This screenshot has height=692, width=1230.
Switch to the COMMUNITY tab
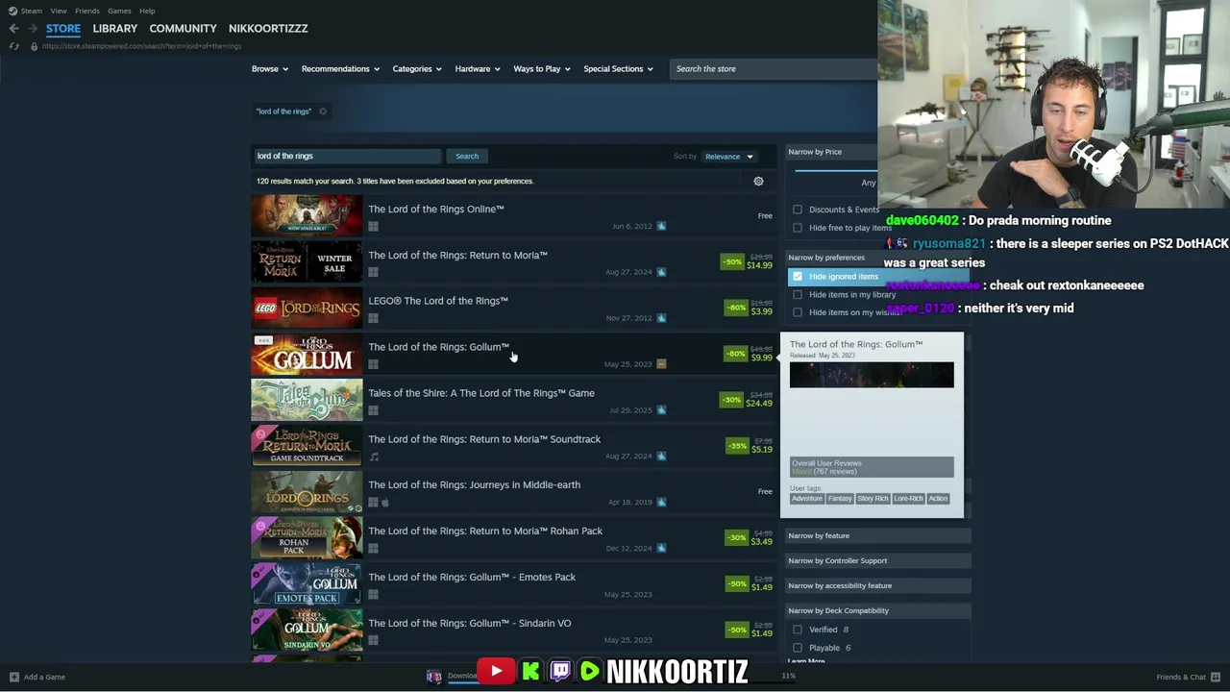pos(183,28)
